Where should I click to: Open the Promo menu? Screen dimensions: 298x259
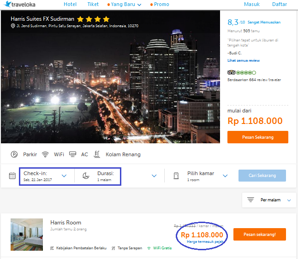[160, 4]
